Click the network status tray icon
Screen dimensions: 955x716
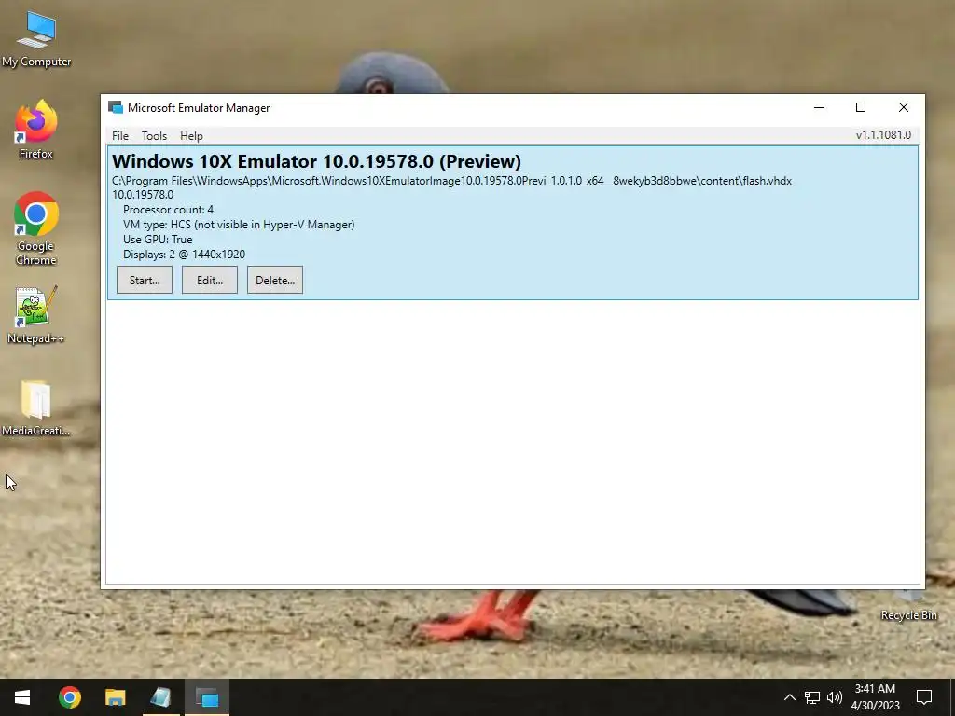point(812,697)
